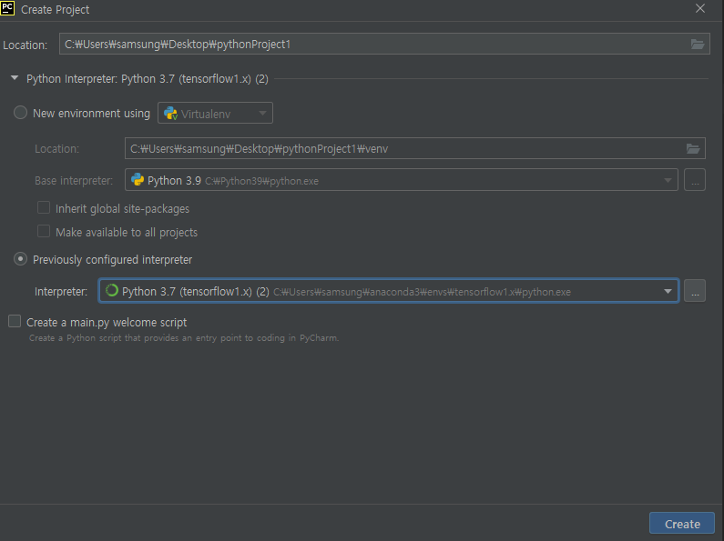Click the PyCharm logo icon in title bar
The width and height of the screenshot is (724, 541).
pos(7,8)
